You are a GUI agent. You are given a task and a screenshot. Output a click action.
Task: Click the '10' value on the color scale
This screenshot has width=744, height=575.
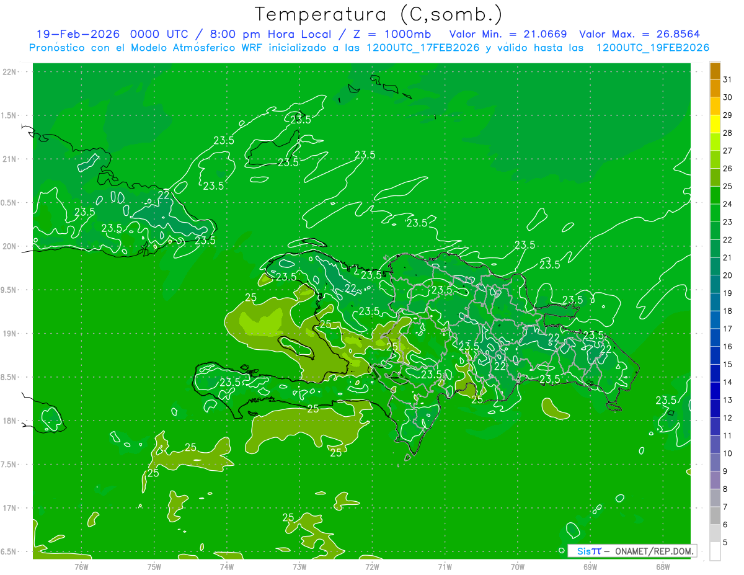tap(728, 453)
